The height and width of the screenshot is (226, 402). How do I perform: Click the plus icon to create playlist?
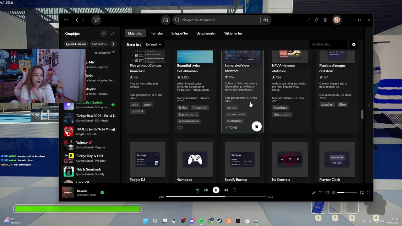point(104,34)
